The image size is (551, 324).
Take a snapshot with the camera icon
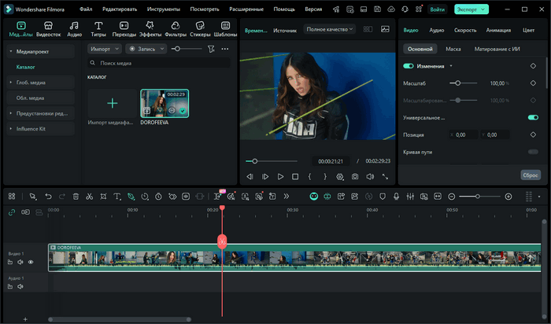pos(355,177)
